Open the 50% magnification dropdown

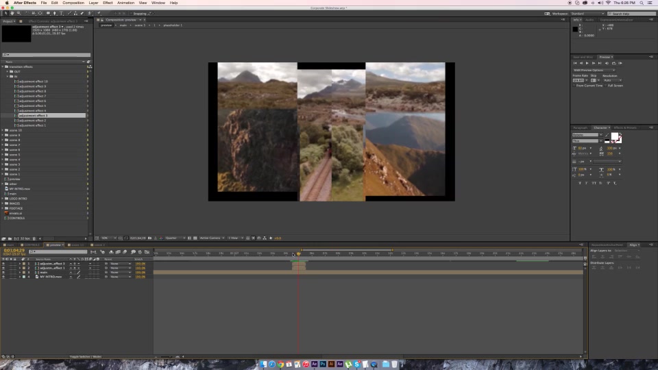(108, 238)
